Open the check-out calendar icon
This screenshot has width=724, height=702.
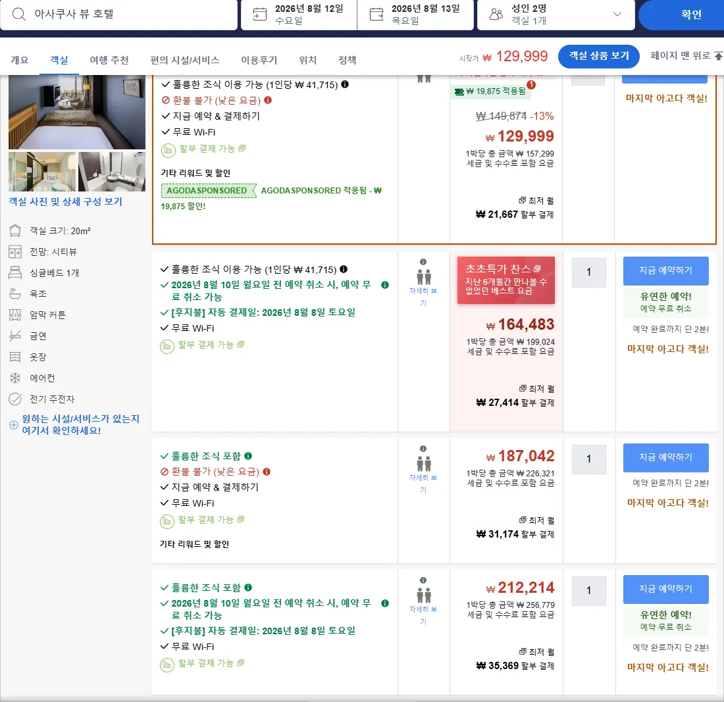376,14
